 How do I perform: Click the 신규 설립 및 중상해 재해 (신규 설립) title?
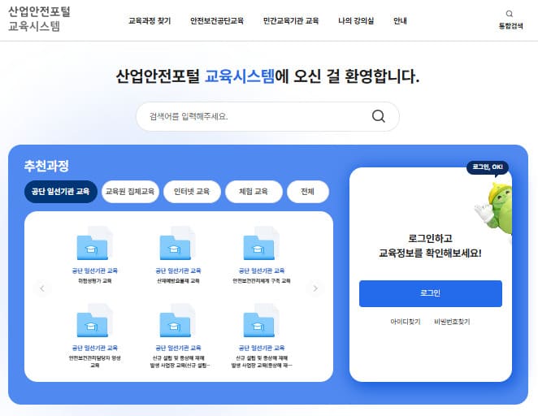click(x=180, y=362)
